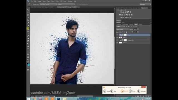Open the Essentials workspace dropdown

point(145,4)
